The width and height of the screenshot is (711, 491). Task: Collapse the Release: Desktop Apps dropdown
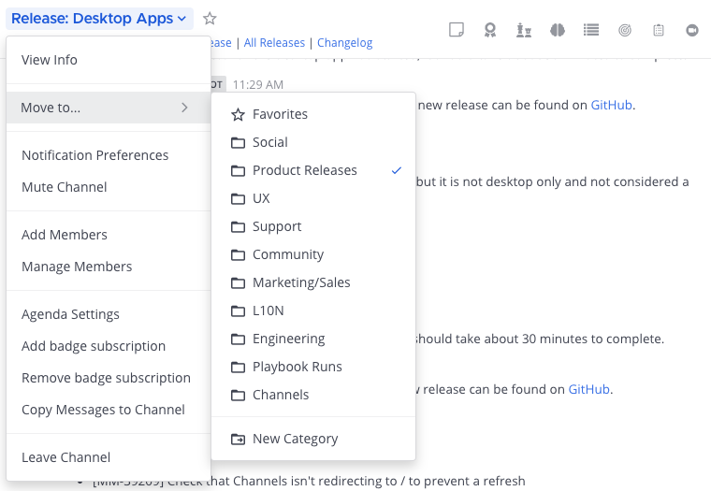(98, 19)
